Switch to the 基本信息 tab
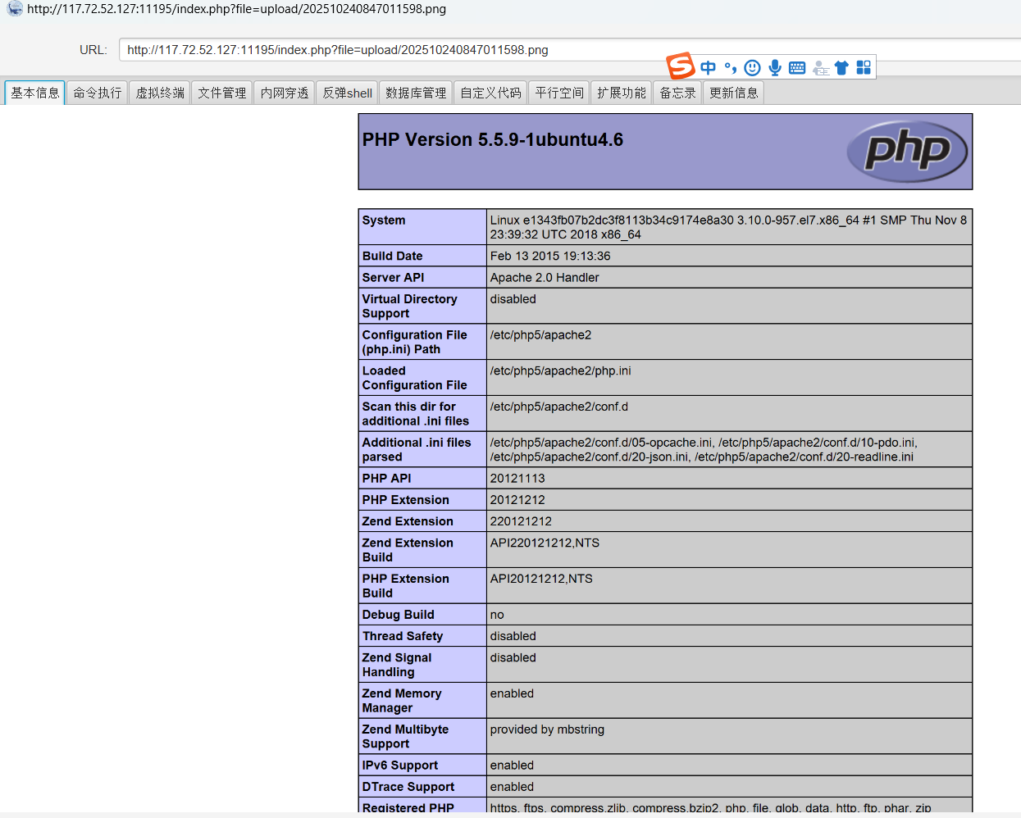Image resolution: width=1021 pixels, height=818 pixels. click(x=35, y=93)
